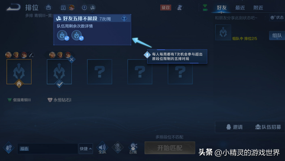Open the five-stack friends icon in top bar
285x161 pixels.
tap(93, 8)
